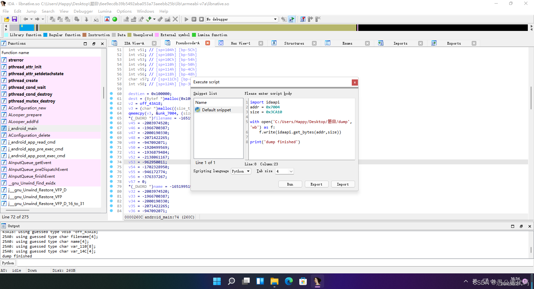
Task: Click the Save database toolbar icon
Action: [14, 19]
